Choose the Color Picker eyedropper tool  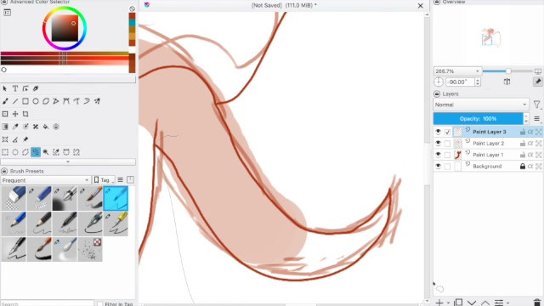click(x=15, y=127)
